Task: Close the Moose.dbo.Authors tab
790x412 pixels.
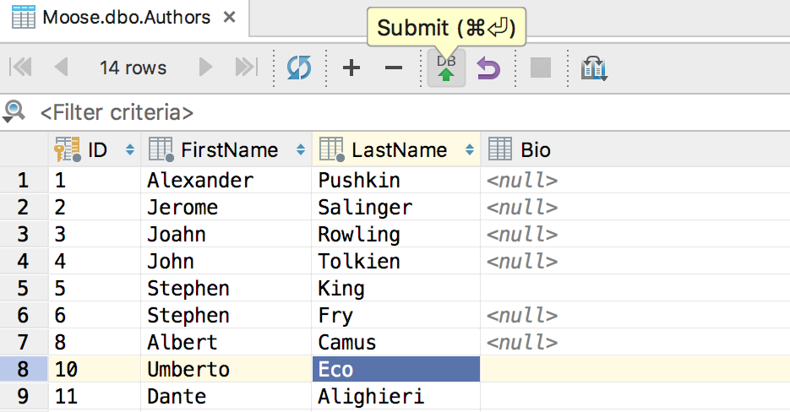Action: pyautogui.click(x=229, y=18)
